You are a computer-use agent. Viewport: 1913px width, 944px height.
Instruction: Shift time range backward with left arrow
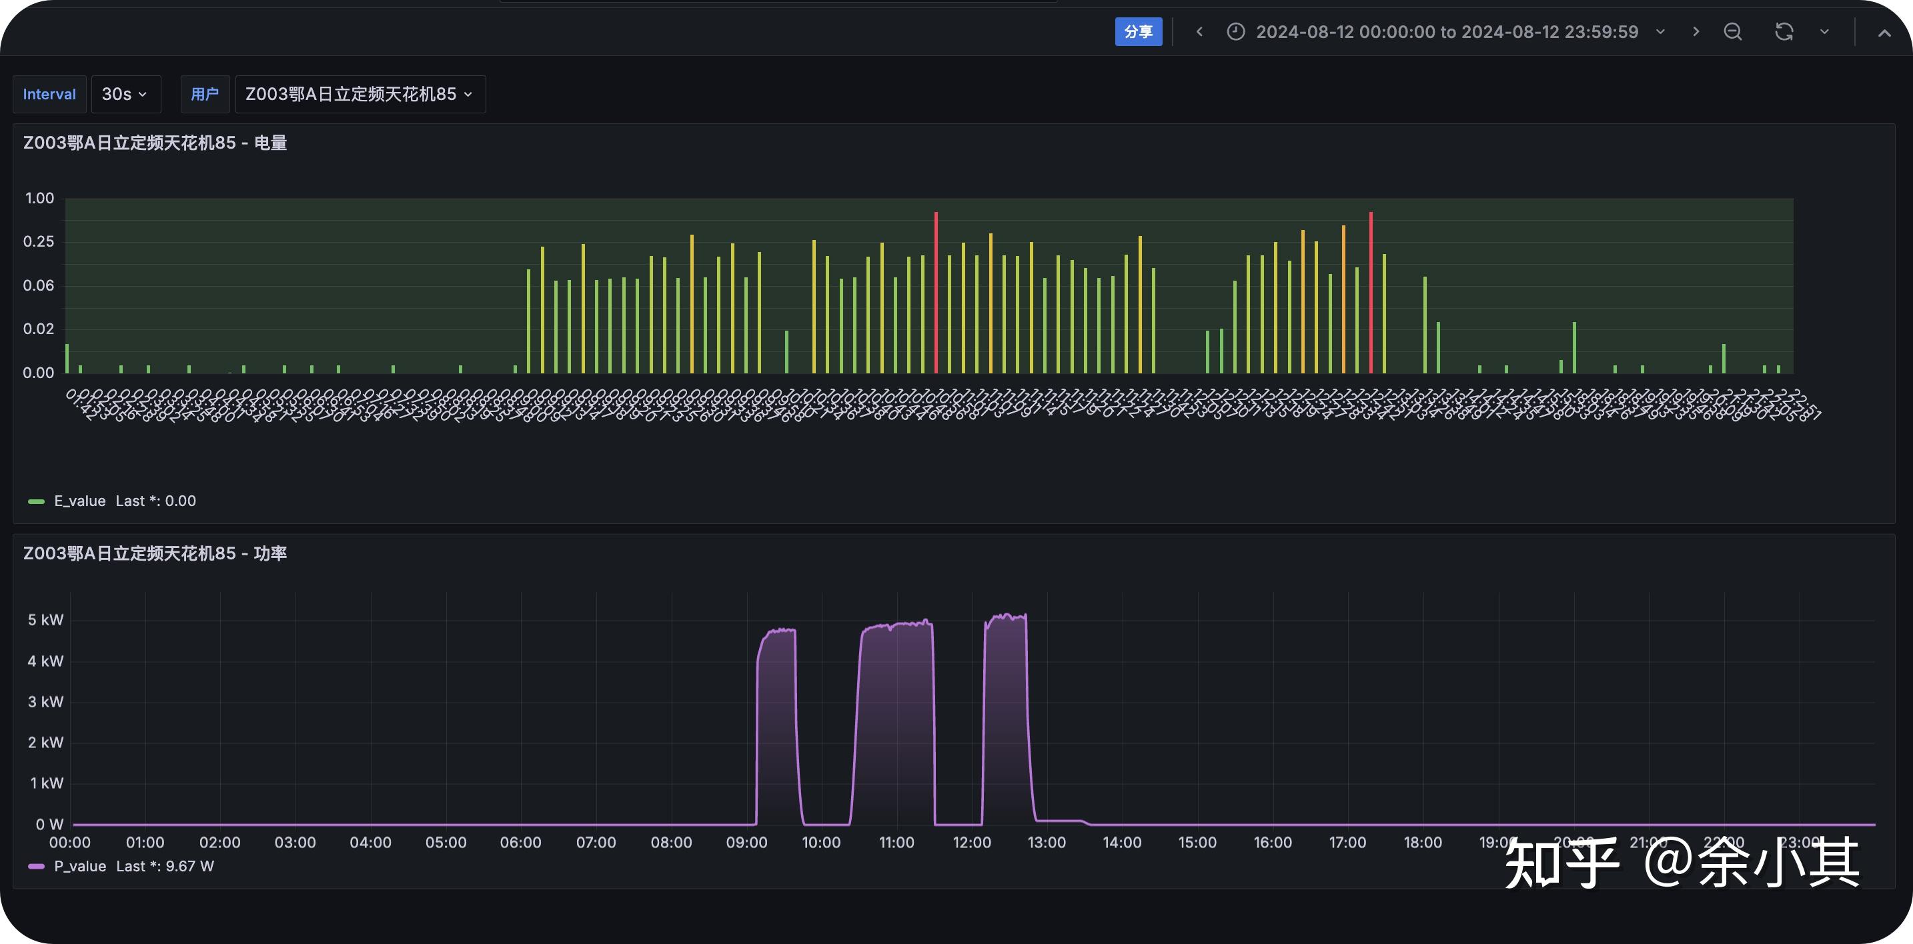click(x=1199, y=32)
